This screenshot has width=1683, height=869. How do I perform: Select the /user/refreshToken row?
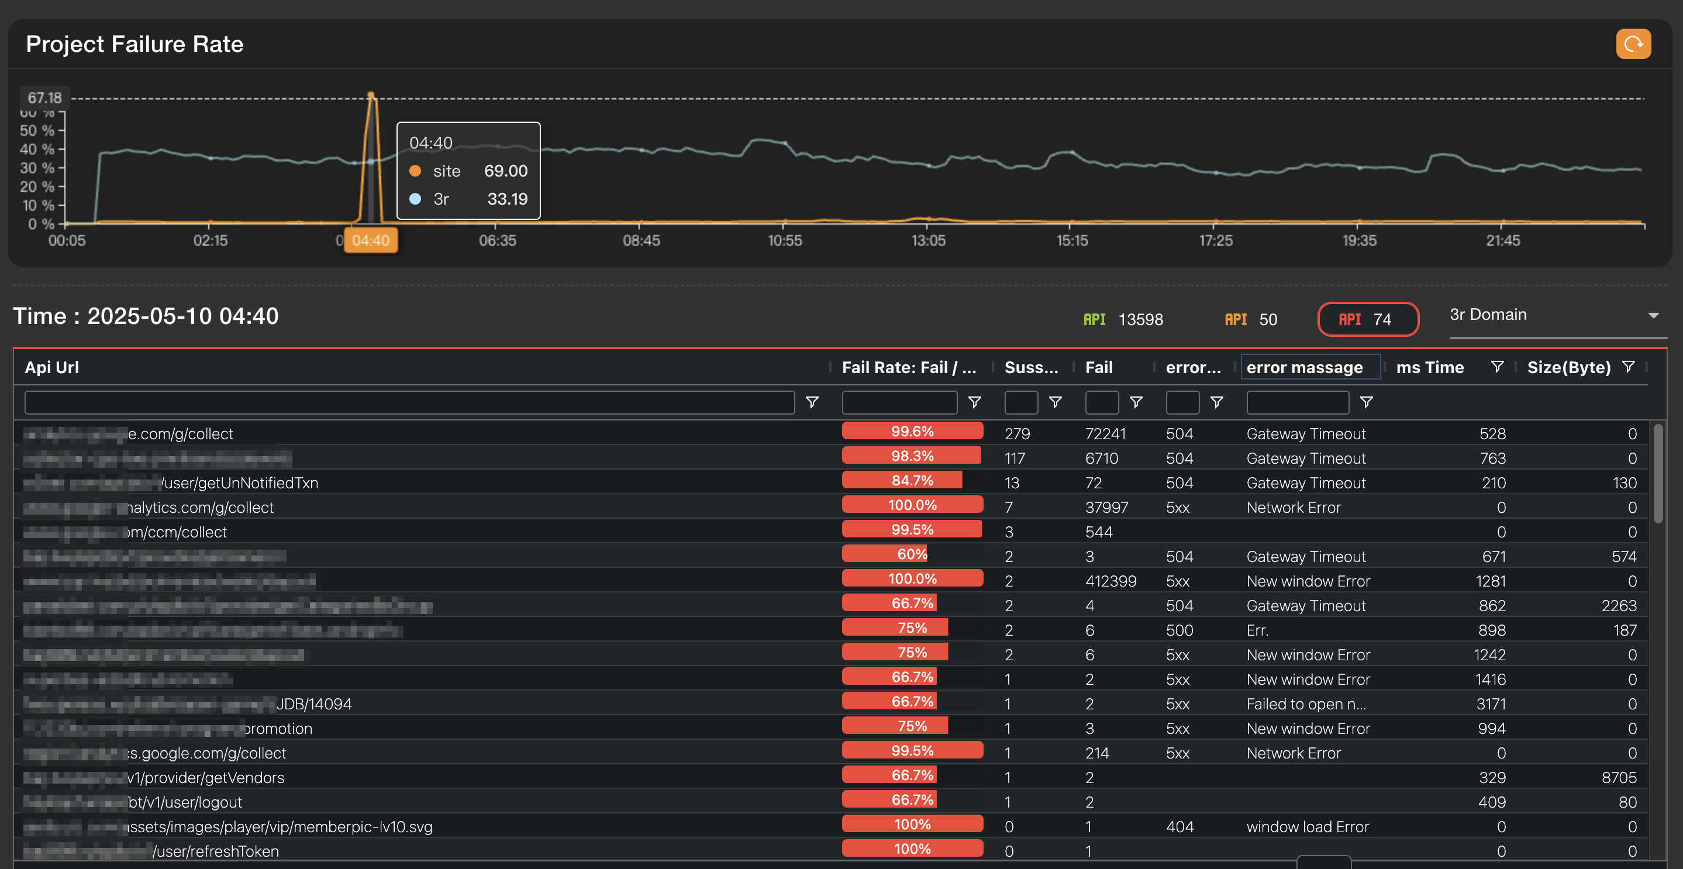coord(830,851)
